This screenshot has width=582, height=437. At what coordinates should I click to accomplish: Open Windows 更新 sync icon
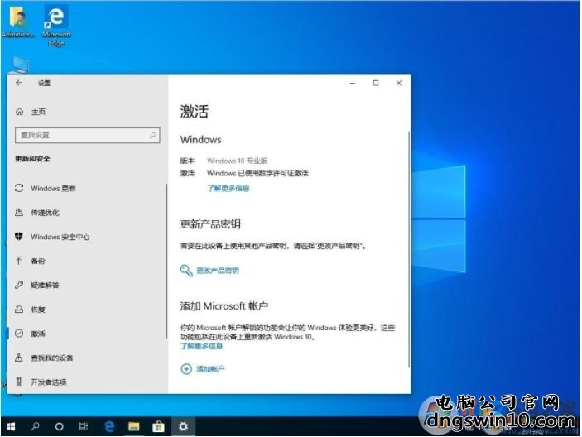(x=19, y=188)
